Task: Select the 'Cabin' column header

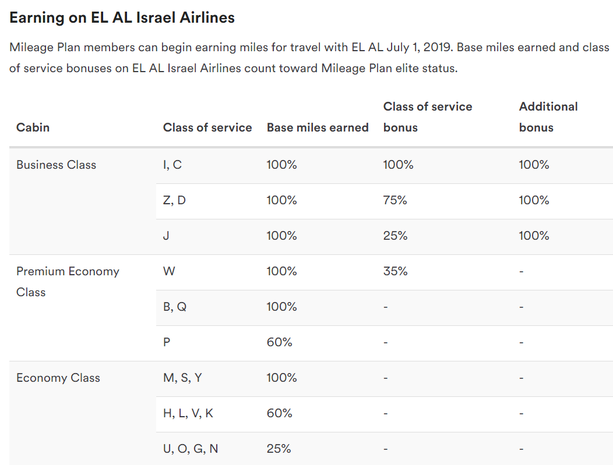Action: 33,127
